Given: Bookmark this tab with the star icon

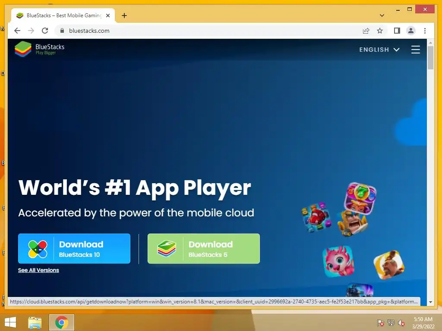Looking at the screenshot, I should [x=380, y=31].
